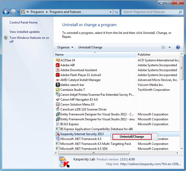Select blekko search bar in the list
186x171 pixels.
(72, 85)
